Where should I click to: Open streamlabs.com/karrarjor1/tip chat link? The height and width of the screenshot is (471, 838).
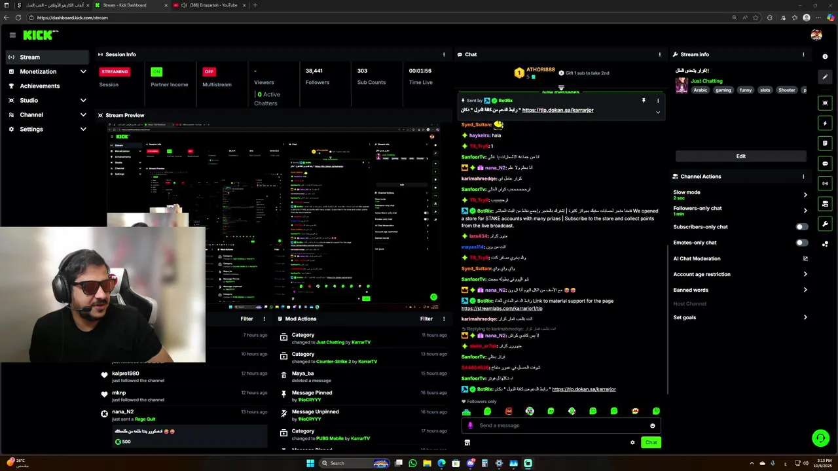501,308
